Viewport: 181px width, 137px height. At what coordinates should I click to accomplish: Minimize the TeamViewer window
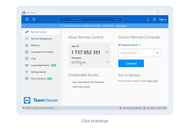pos(151,13)
